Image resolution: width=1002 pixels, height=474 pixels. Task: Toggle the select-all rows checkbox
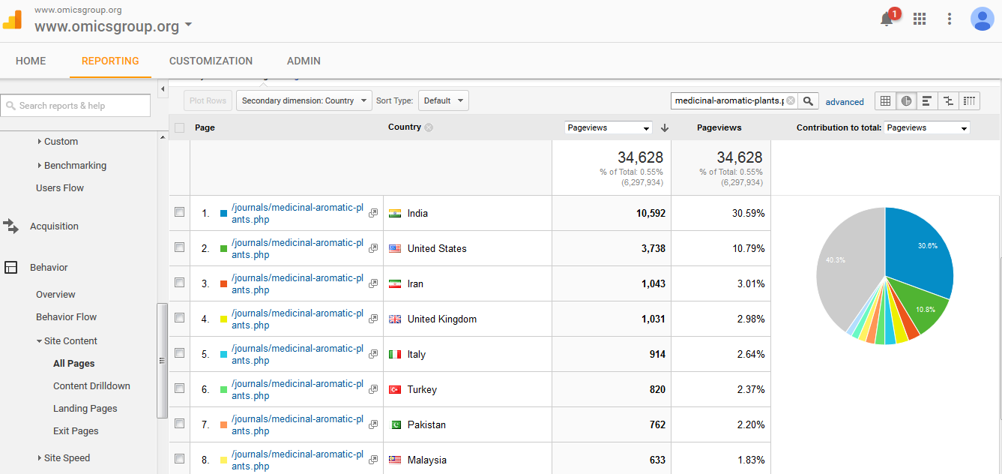tap(179, 127)
